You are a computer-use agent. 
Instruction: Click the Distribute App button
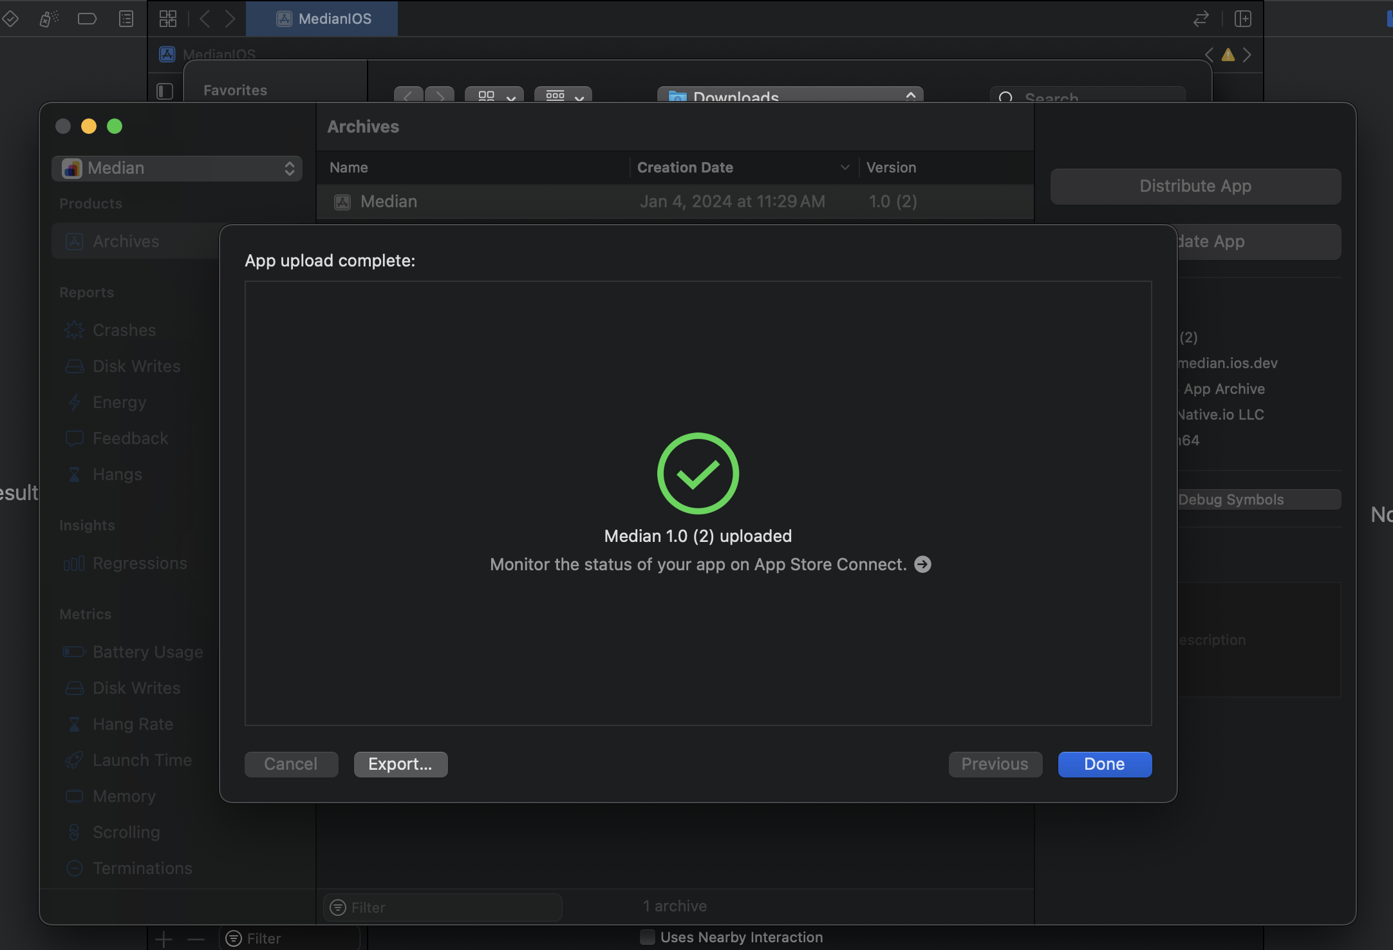click(1195, 186)
